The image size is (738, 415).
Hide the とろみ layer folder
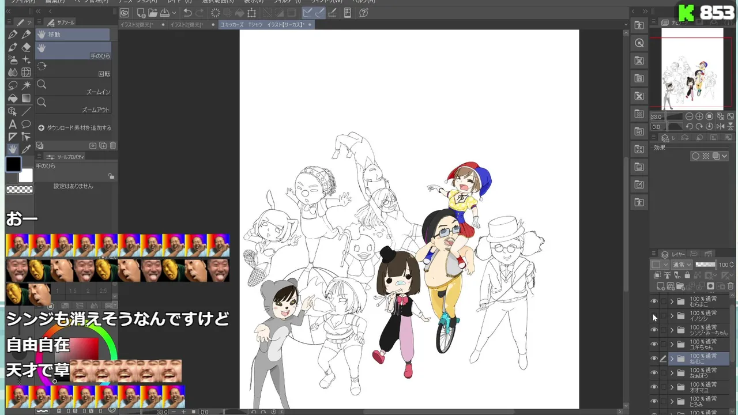(x=654, y=401)
